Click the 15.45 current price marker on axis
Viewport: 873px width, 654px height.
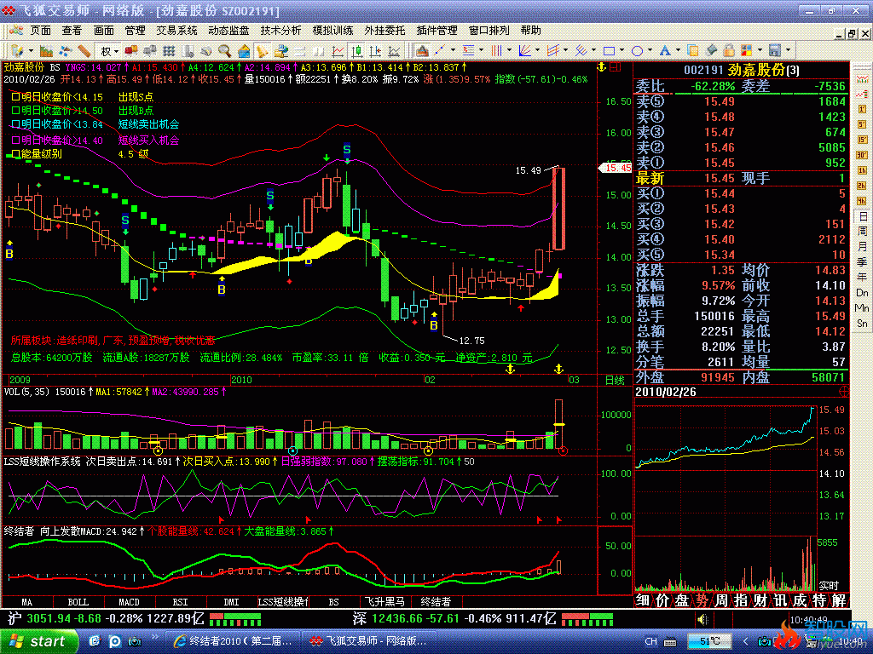pyautogui.click(x=616, y=168)
